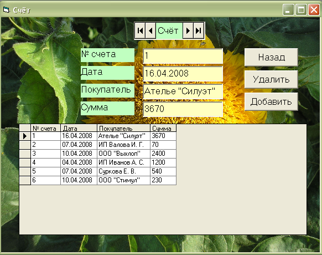Click cell Ателье "Силуэт" in grid
The height and width of the screenshot is (255, 322).
(x=123, y=136)
